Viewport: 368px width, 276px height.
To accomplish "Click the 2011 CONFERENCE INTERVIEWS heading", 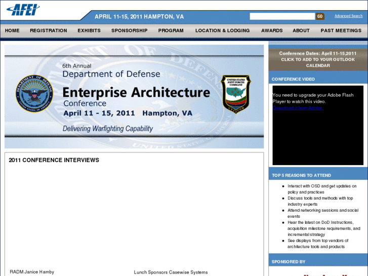I will (54, 160).
